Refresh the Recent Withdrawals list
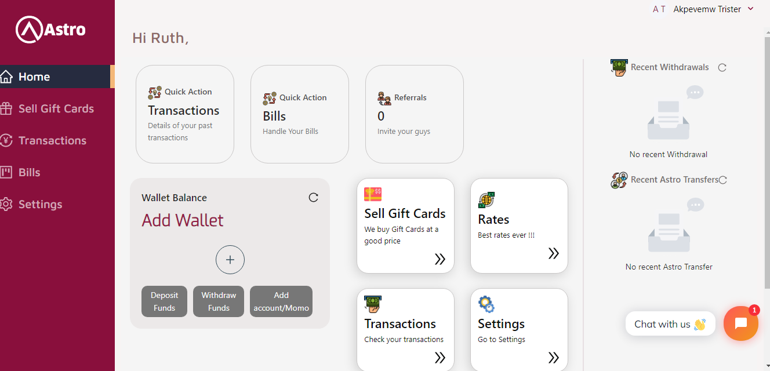Screen dimensions: 770x371 click(722, 67)
